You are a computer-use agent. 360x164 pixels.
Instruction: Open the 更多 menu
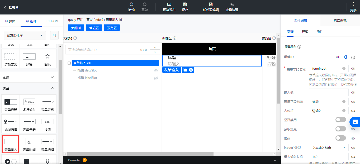click(353, 7)
